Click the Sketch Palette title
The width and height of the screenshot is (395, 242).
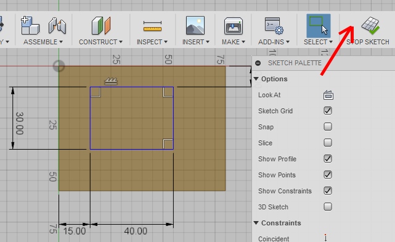point(295,63)
